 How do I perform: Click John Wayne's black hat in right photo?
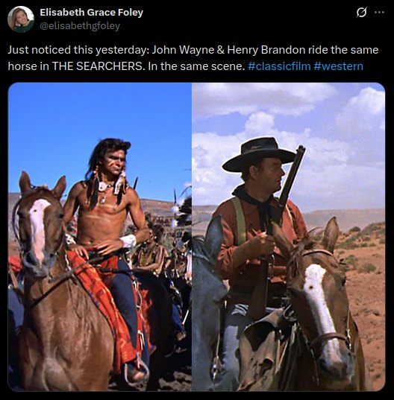click(258, 154)
